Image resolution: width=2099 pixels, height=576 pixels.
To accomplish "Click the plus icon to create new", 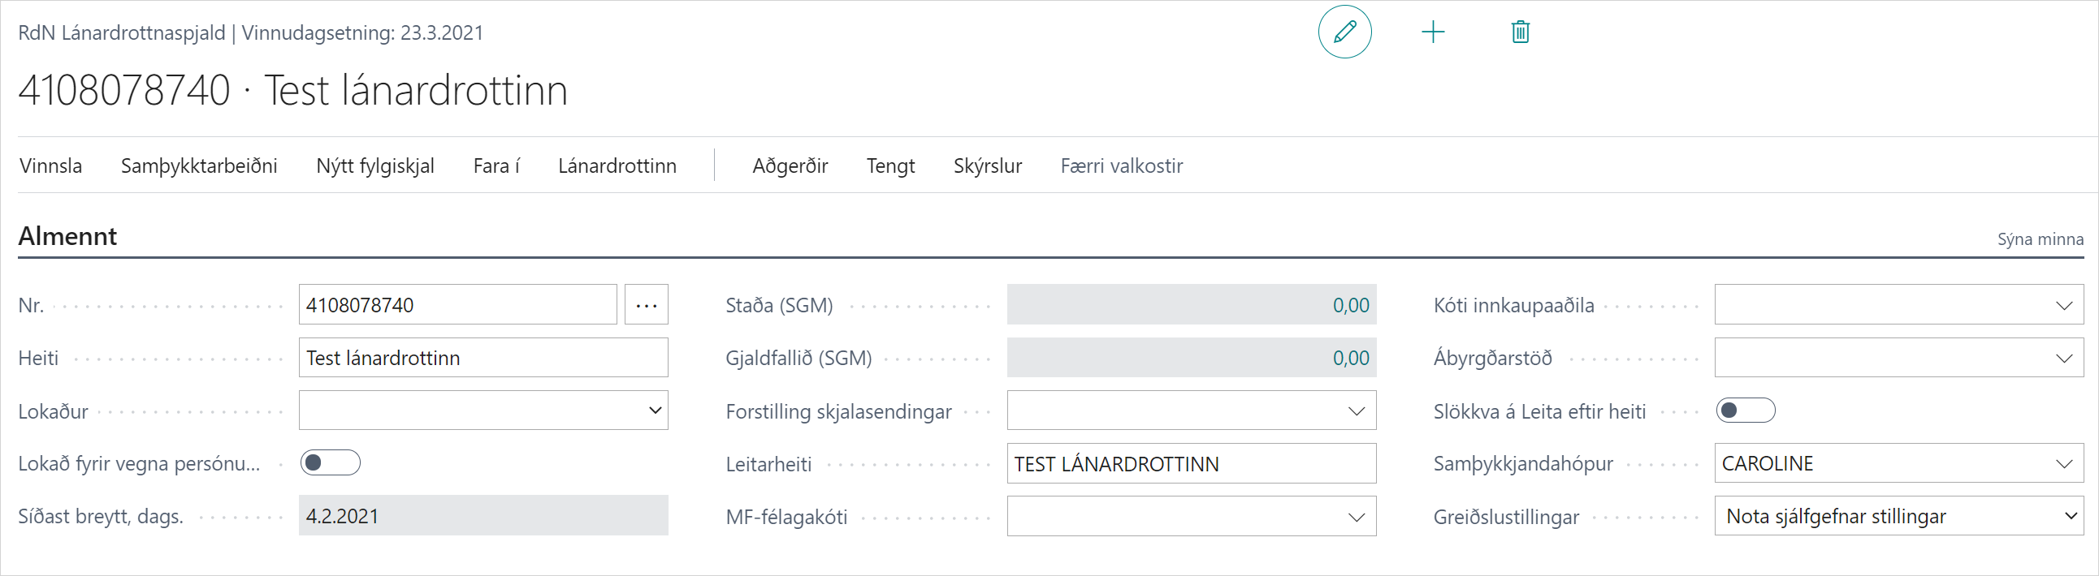I will click(1432, 32).
